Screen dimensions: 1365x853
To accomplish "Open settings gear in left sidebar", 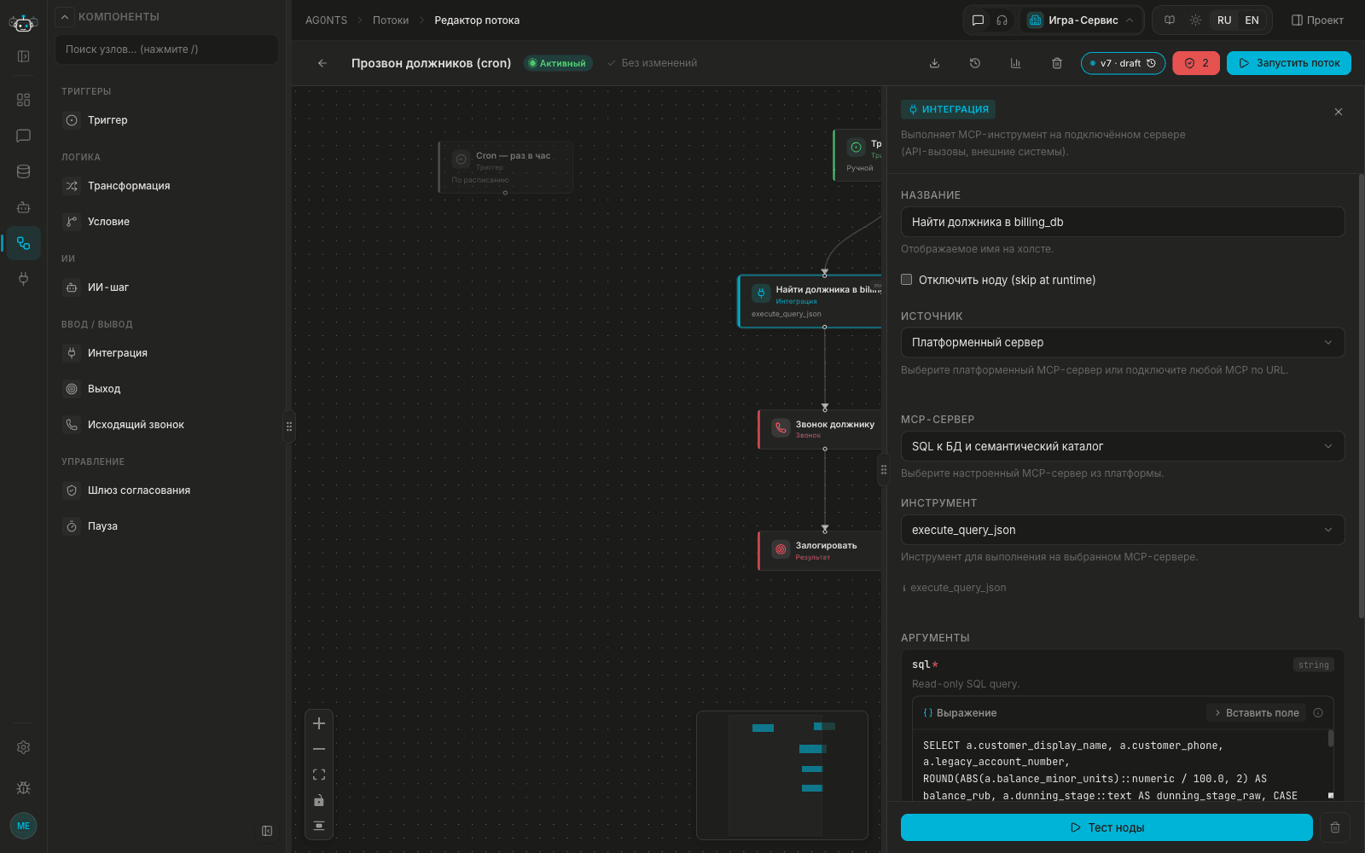I will pyautogui.click(x=23, y=747).
